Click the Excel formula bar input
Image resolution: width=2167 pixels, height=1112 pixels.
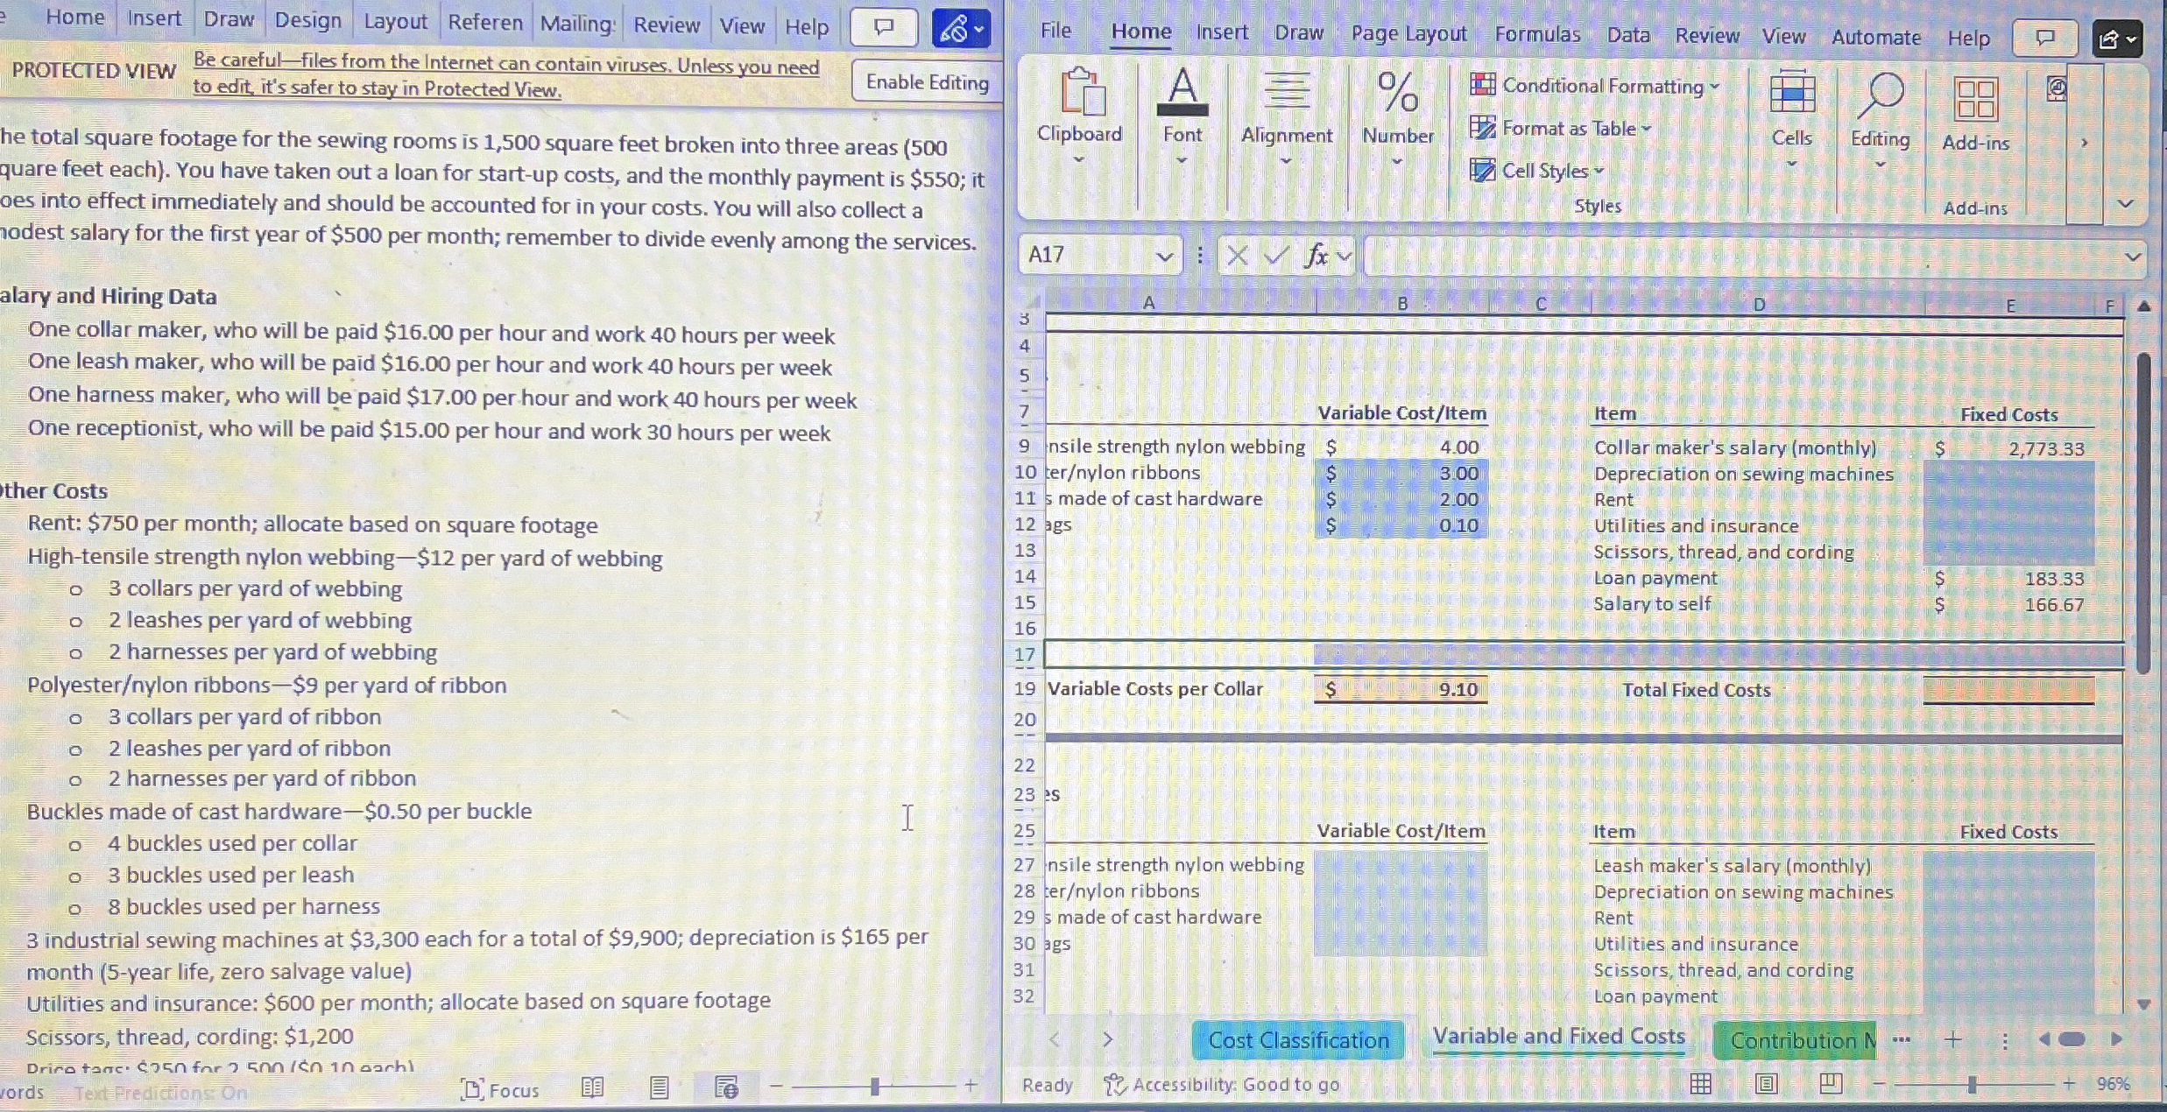(x=1743, y=257)
